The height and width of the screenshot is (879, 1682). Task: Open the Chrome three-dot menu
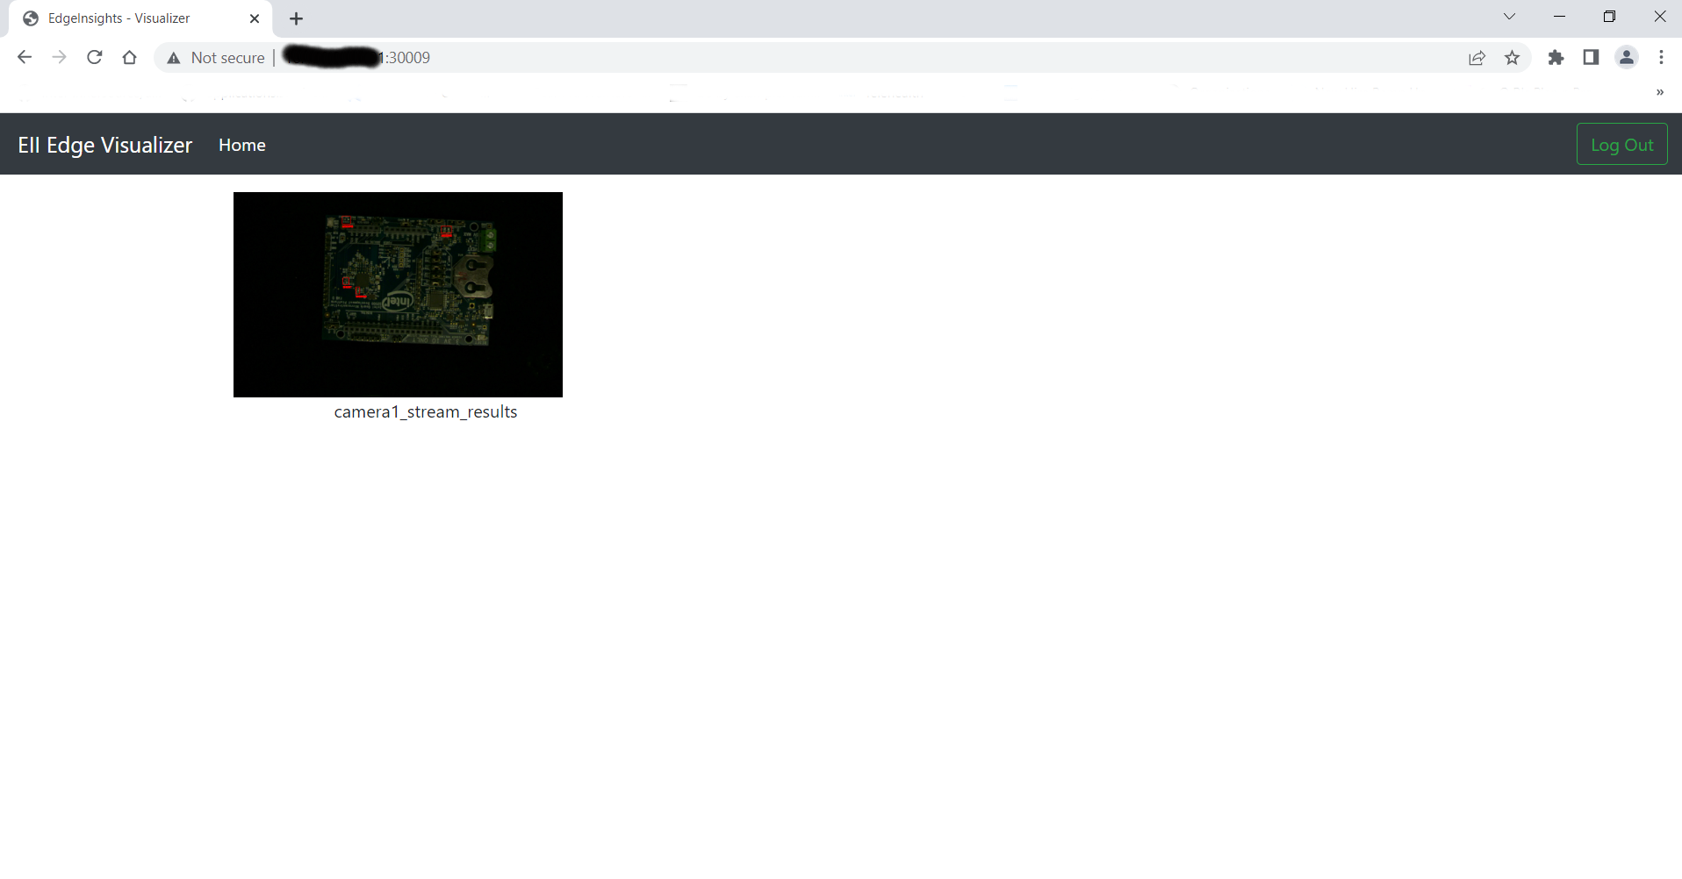[x=1661, y=58]
